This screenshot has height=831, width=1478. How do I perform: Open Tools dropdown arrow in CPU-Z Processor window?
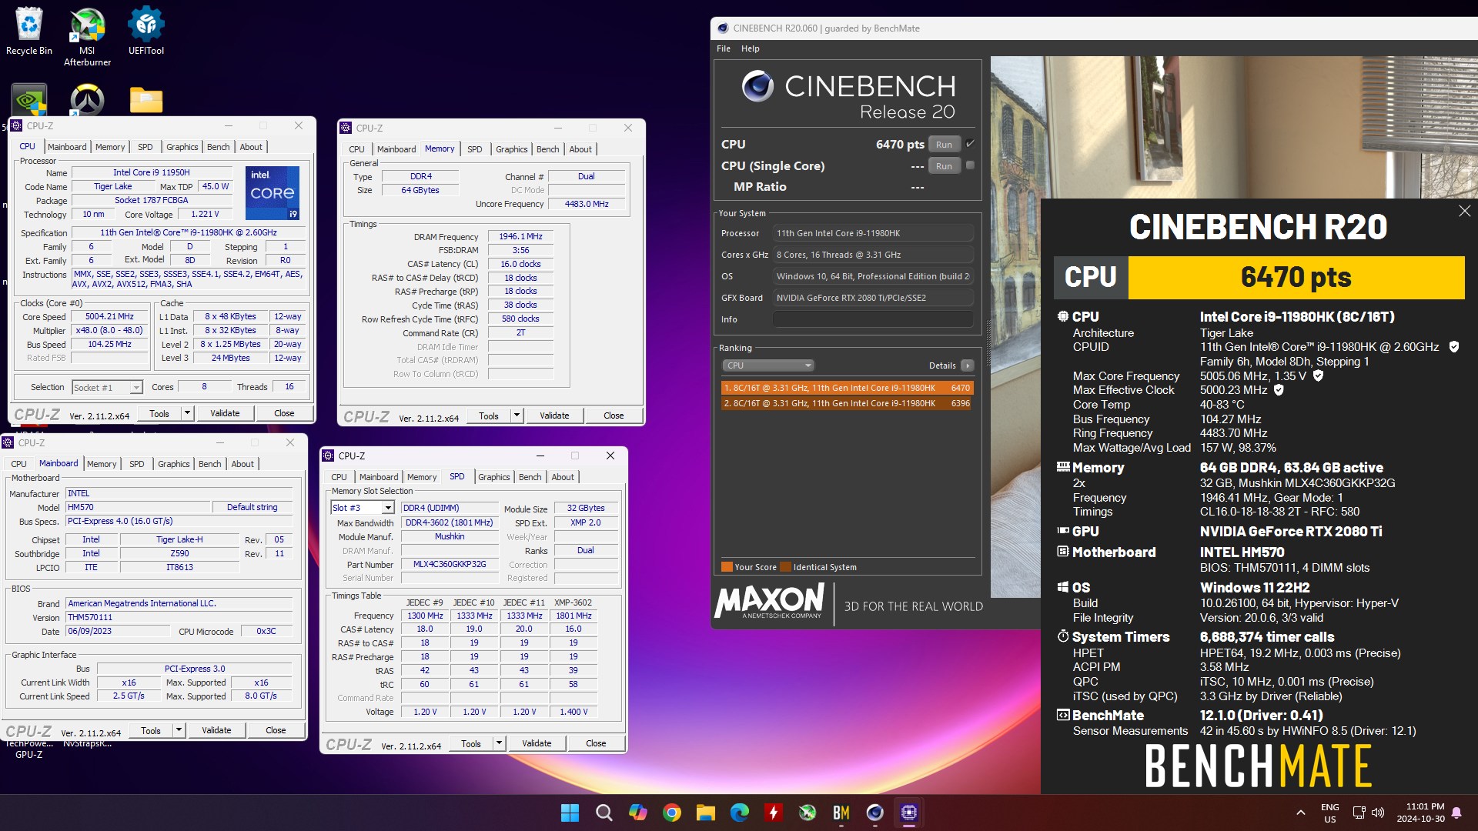tap(186, 413)
